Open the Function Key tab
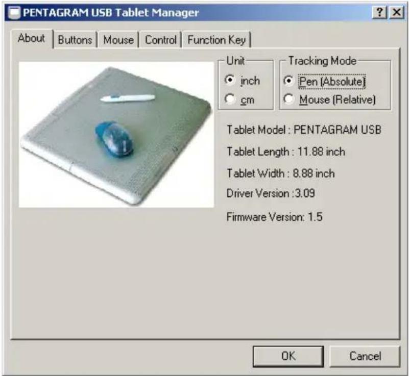This screenshot has width=409, height=376. point(216,40)
